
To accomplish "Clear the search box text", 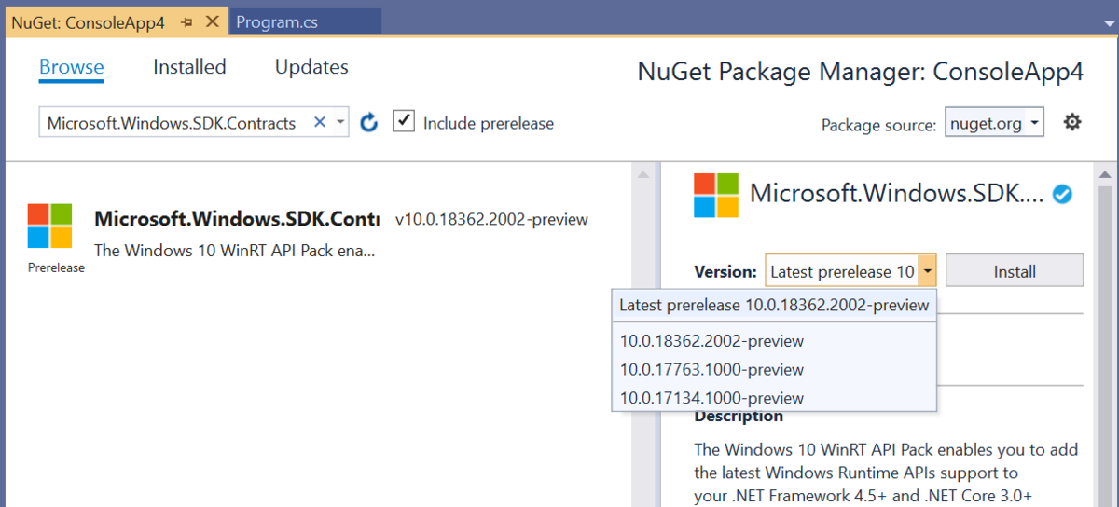I will click(319, 122).
